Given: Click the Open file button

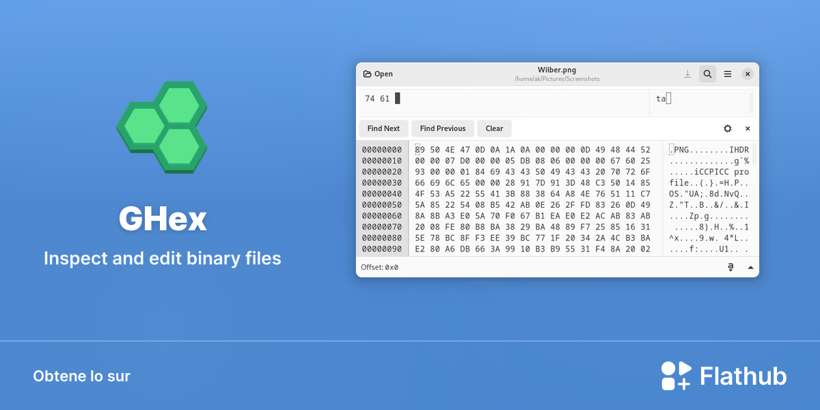Looking at the screenshot, I should 378,74.
